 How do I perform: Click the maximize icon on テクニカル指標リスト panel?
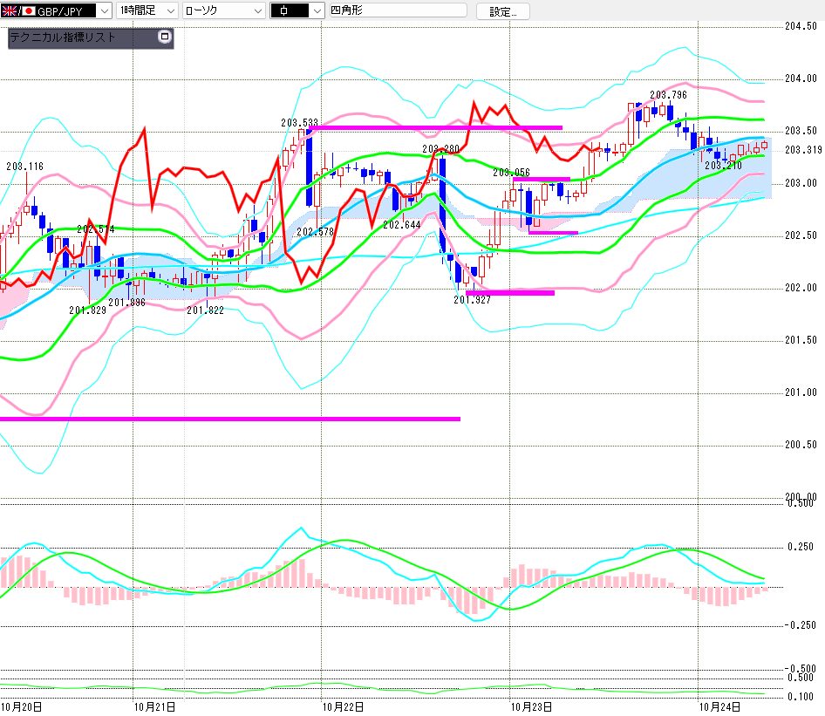point(164,38)
